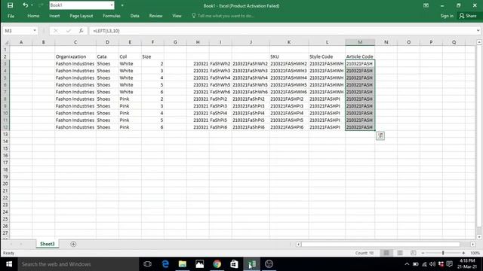
Task: Click the Style Code header cell
Action: (x=327, y=56)
